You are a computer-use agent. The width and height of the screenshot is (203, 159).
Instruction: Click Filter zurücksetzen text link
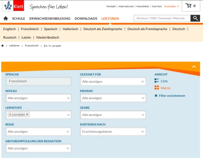(x=172, y=96)
